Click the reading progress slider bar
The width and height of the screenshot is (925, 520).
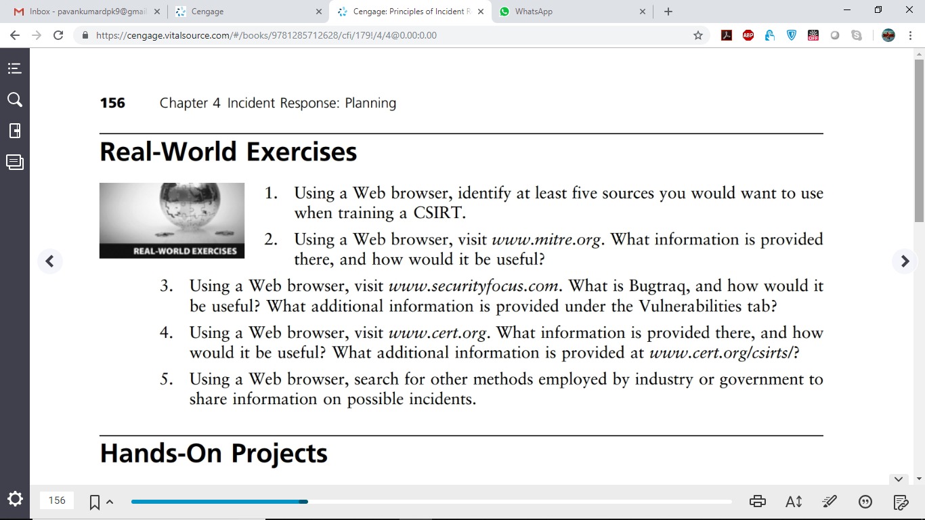431,502
